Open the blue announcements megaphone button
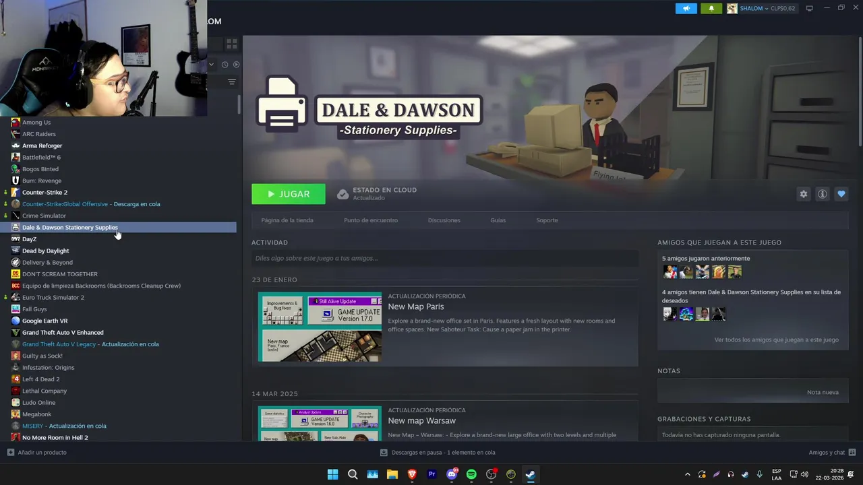Image resolution: width=863 pixels, height=485 pixels. (686, 8)
